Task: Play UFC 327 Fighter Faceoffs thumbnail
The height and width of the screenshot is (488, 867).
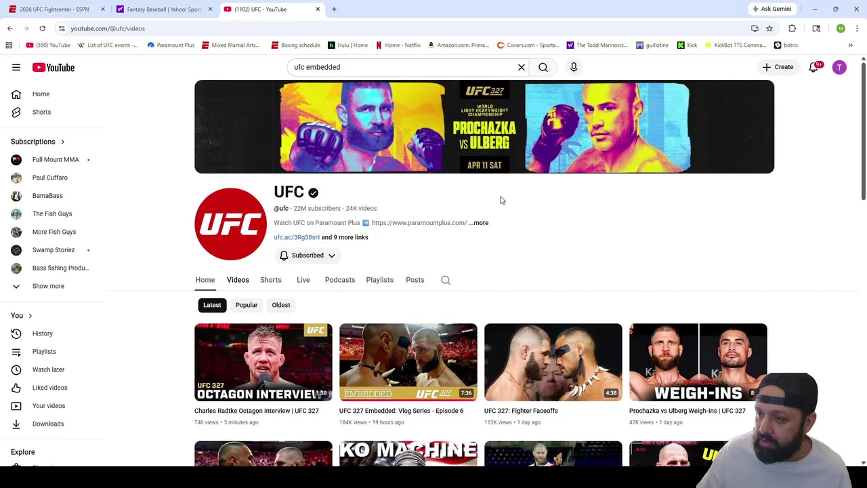Action: click(553, 362)
